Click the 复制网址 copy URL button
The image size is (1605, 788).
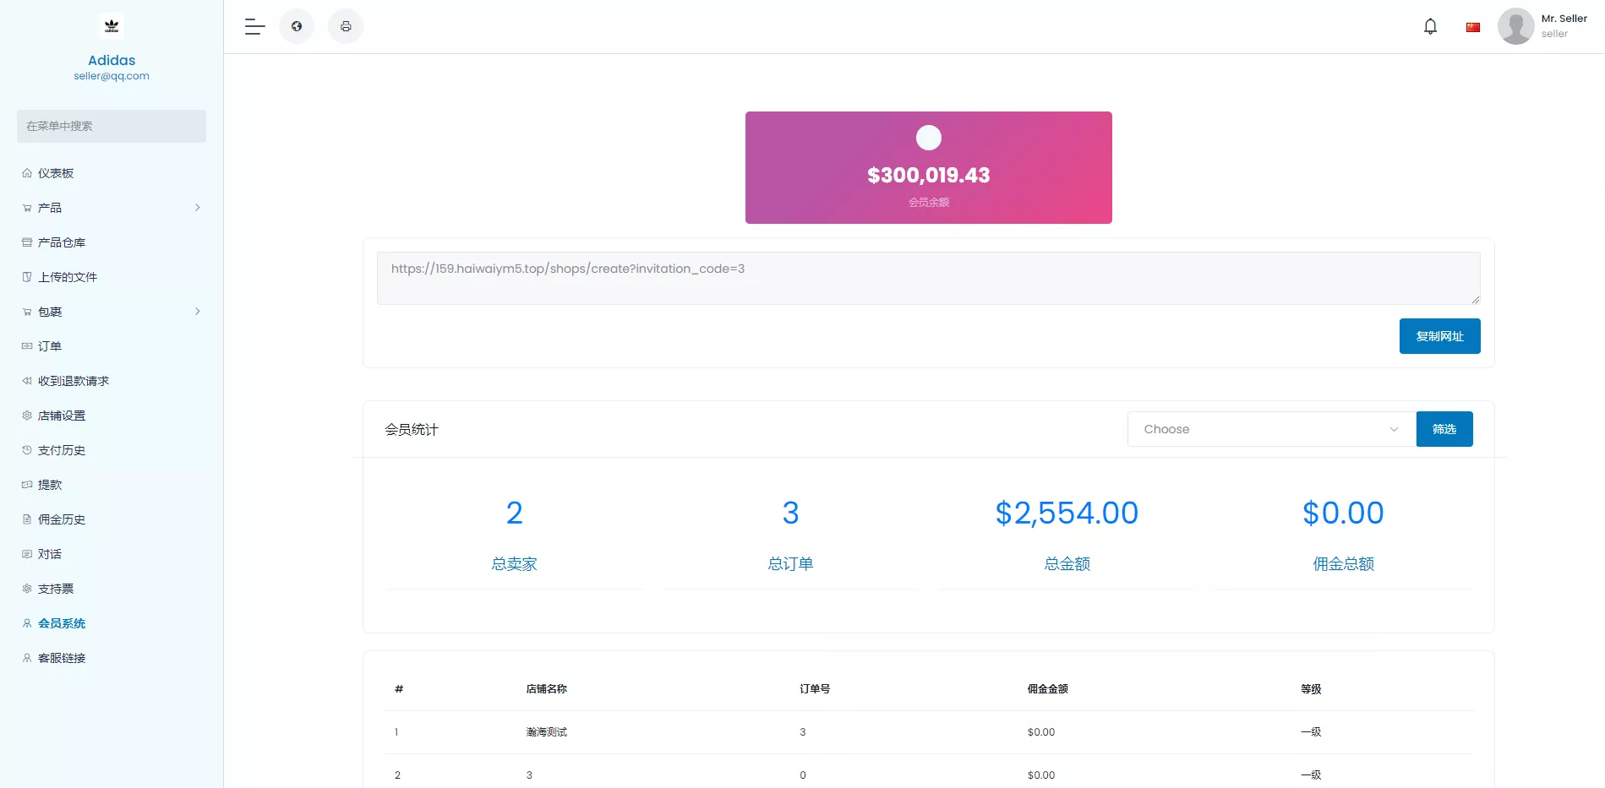(x=1439, y=335)
